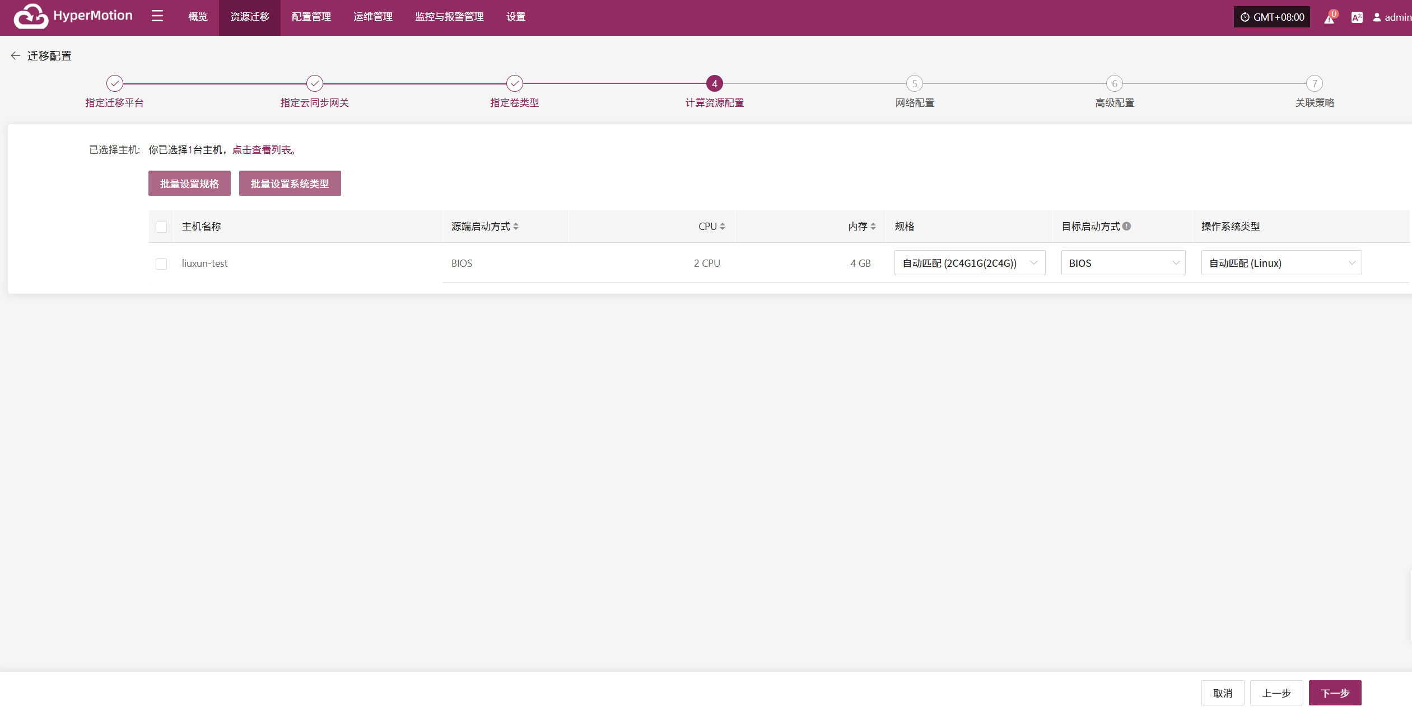1412x711 pixels.
Task: Open 规格 dropdown 自动匹配 (2C4G1G(2C4G))
Action: 970,263
